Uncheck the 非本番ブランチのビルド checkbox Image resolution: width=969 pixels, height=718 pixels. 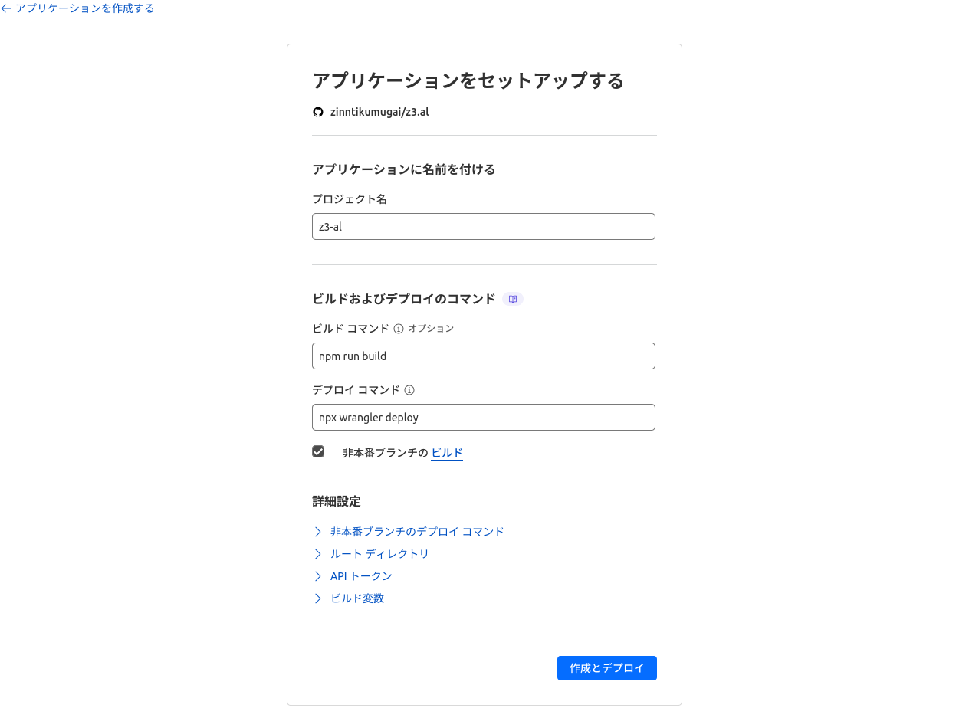(318, 452)
